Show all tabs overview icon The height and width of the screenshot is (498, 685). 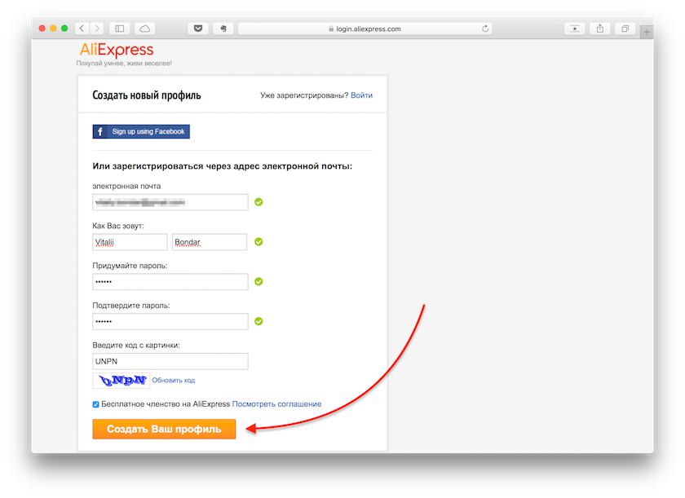(625, 29)
